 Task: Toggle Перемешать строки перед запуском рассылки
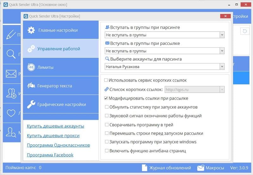[x=107, y=133]
